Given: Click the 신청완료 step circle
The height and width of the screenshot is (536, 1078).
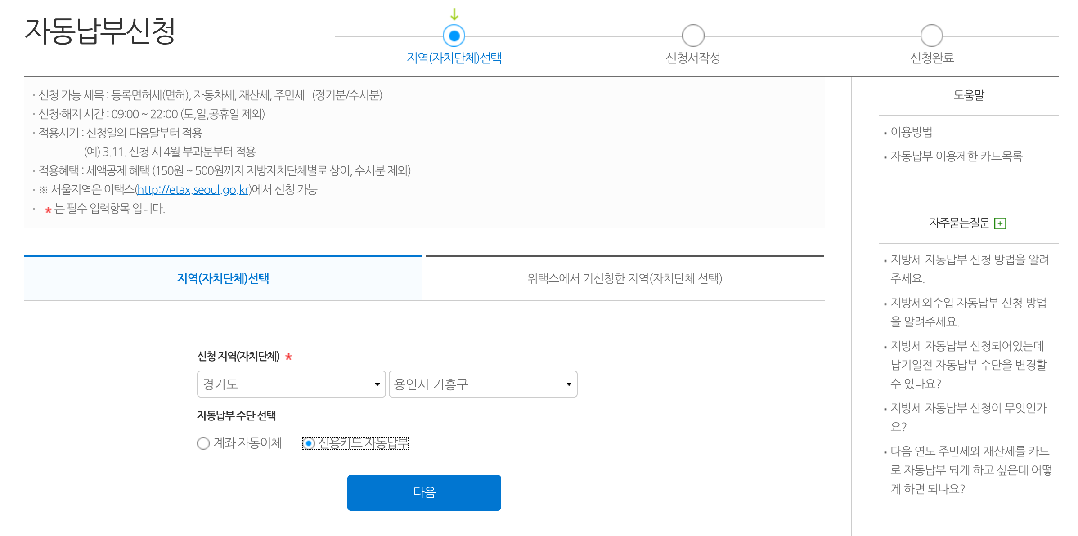Looking at the screenshot, I should pos(931,36).
